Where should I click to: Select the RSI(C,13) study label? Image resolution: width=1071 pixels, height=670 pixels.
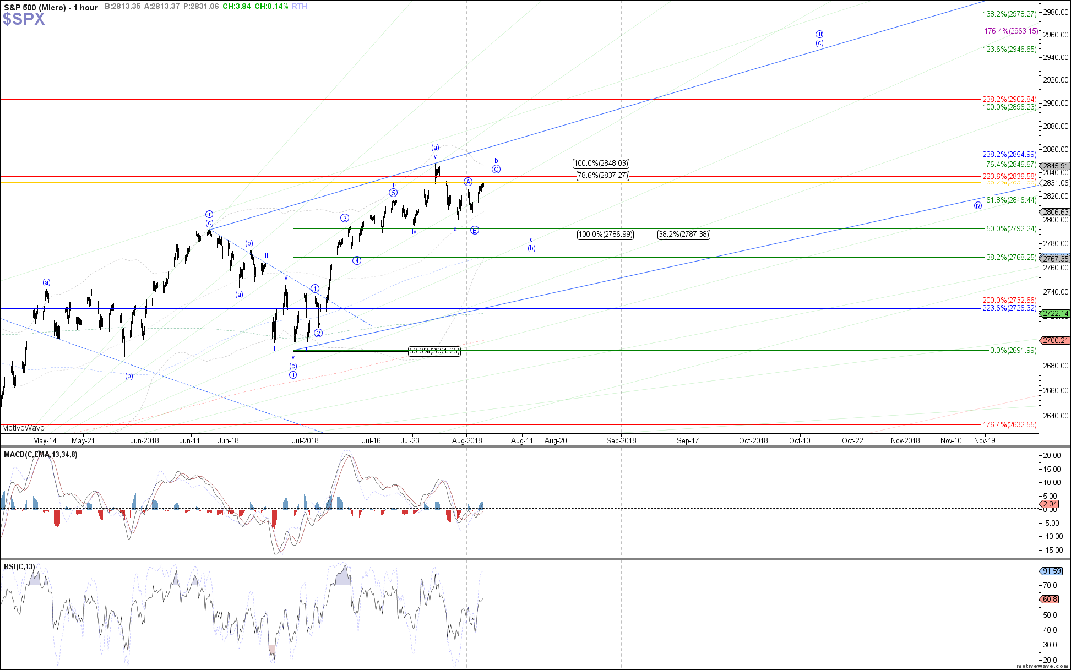pos(19,566)
